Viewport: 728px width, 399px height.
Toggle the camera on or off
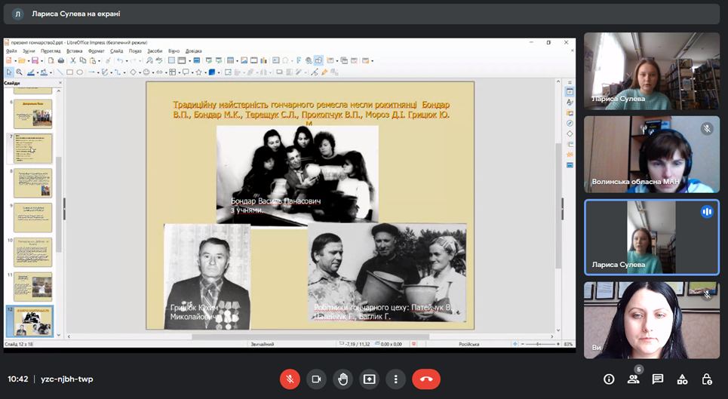pyautogui.click(x=316, y=379)
